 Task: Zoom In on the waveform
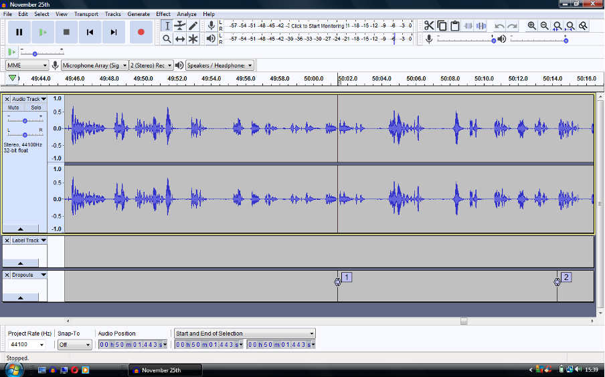pos(531,26)
